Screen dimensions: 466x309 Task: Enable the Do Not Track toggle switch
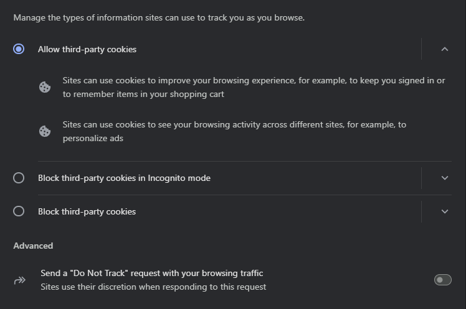[442, 280]
